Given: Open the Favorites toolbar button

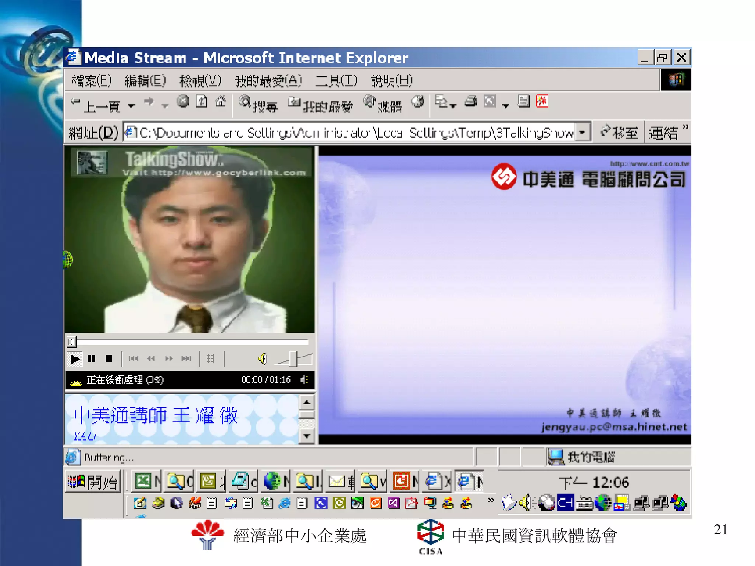Looking at the screenshot, I should (x=320, y=104).
